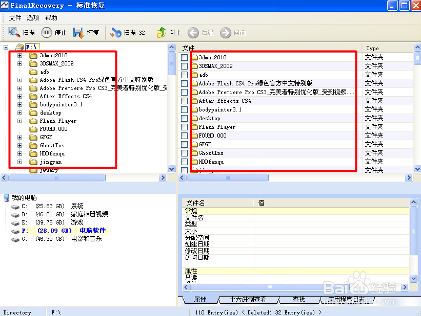
Task: Click the adb folder icon in tree
Action: [33, 72]
